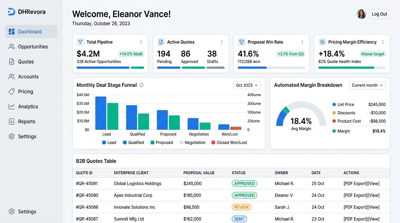Click quote ID #QR-45090
This screenshot has height=223, width=400.
pos(87,195)
